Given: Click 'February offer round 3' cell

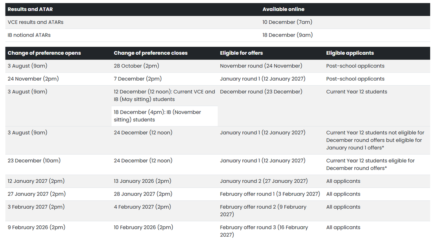Looking at the screenshot, I should point(271,231).
